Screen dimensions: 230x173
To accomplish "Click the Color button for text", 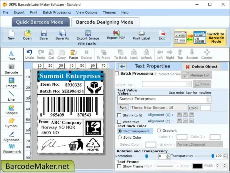I will [193, 108].
